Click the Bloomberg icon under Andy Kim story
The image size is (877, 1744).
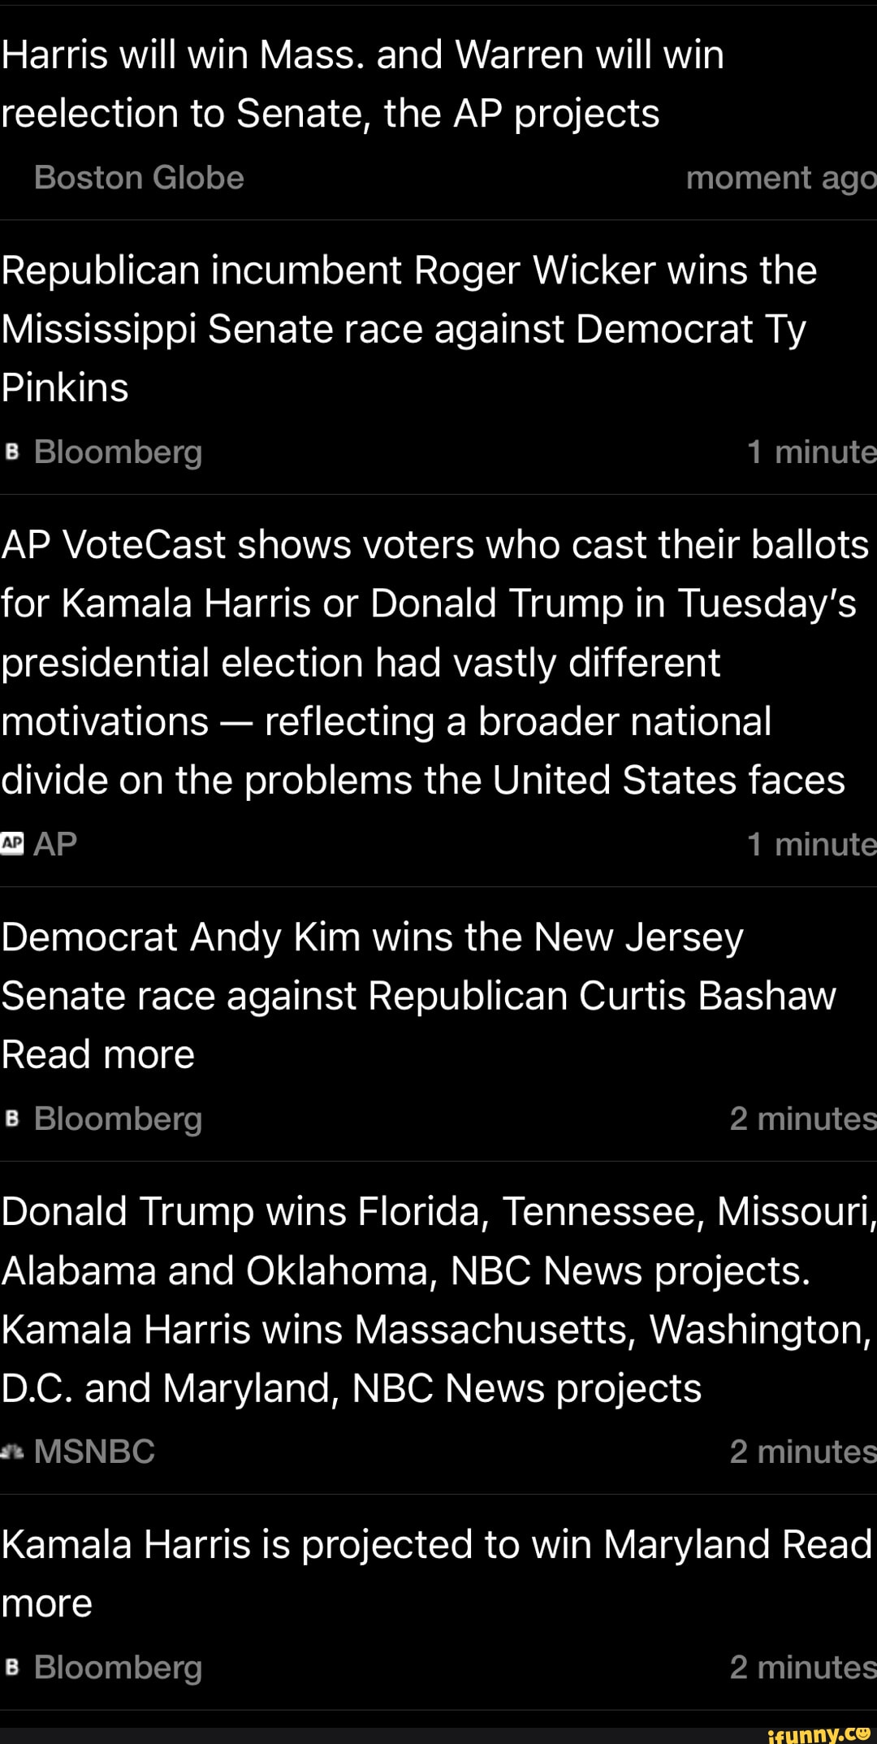tap(13, 1119)
